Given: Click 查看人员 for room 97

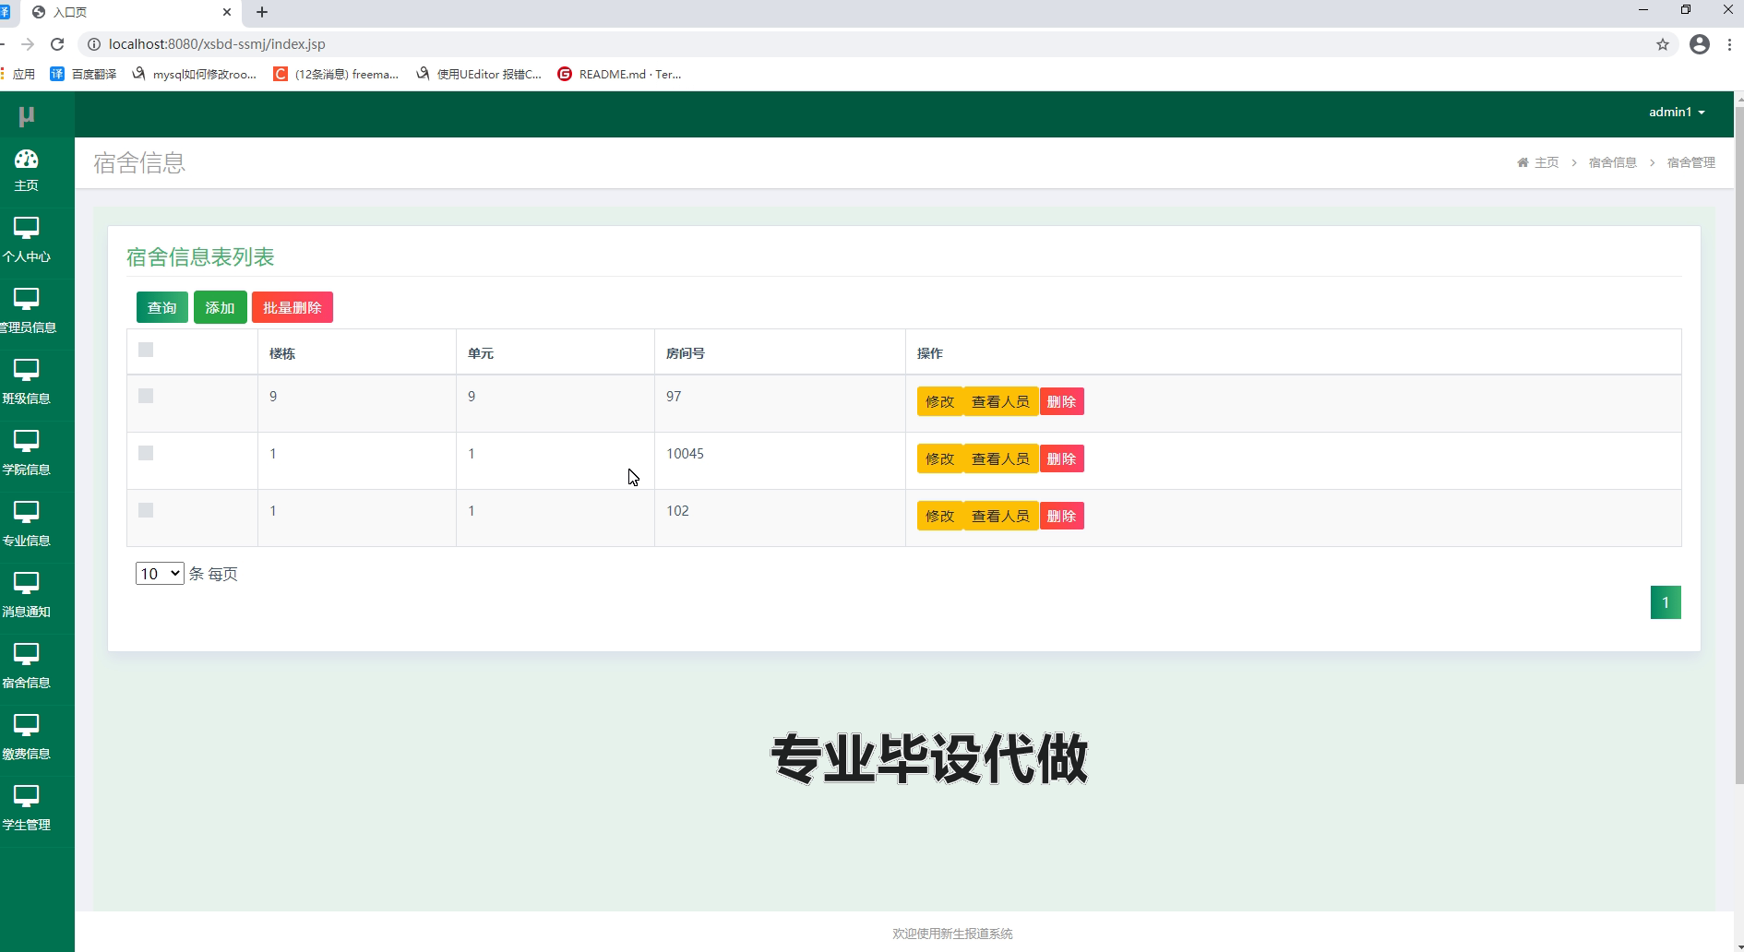Looking at the screenshot, I should click(x=1001, y=402).
